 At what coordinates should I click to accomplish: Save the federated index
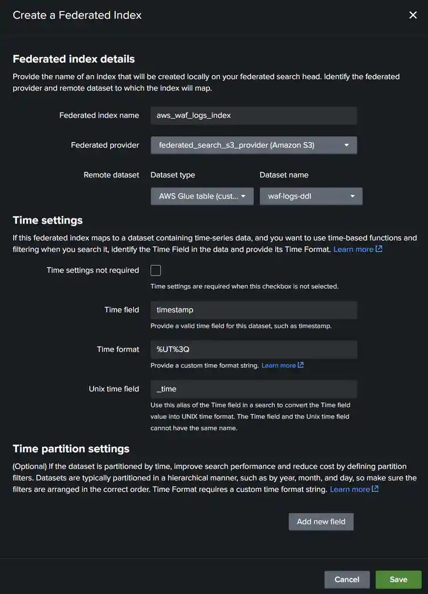pyautogui.click(x=398, y=579)
